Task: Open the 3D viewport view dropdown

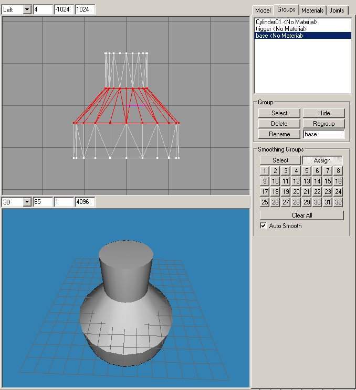Action: click(x=27, y=202)
